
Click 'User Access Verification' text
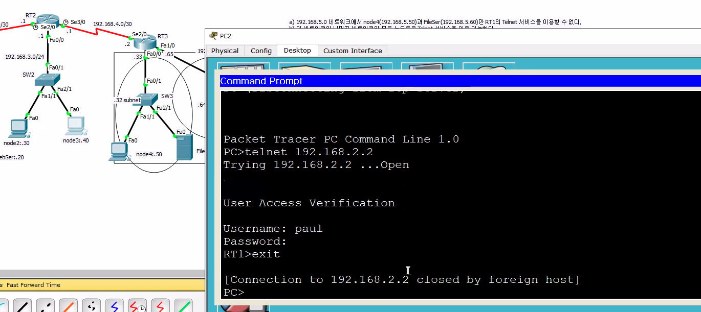[309, 203]
